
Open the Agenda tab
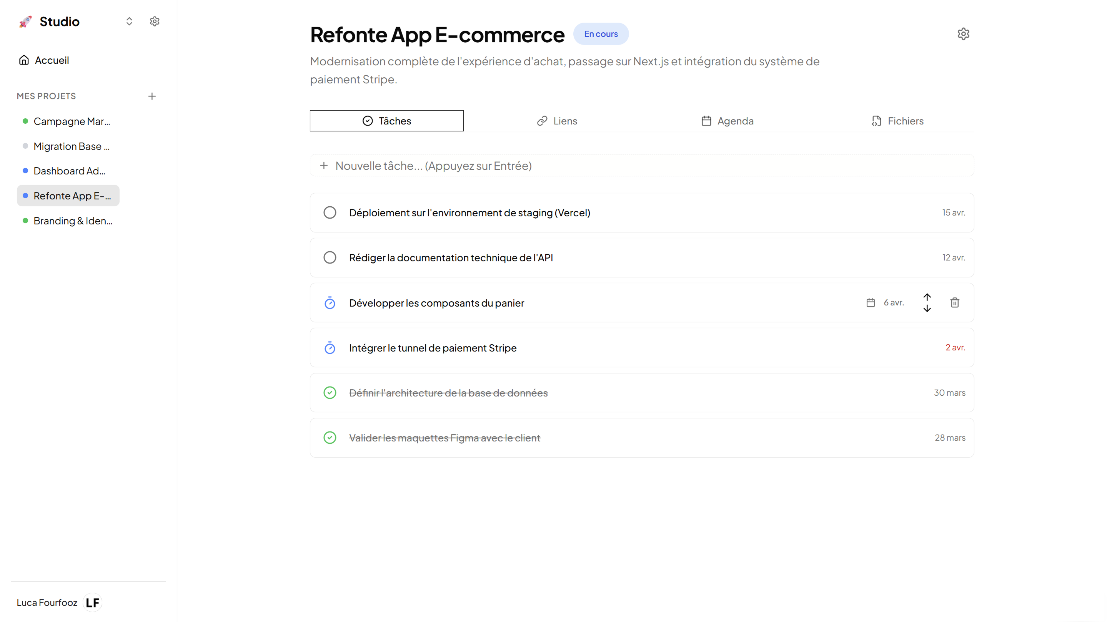[x=727, y=121]
